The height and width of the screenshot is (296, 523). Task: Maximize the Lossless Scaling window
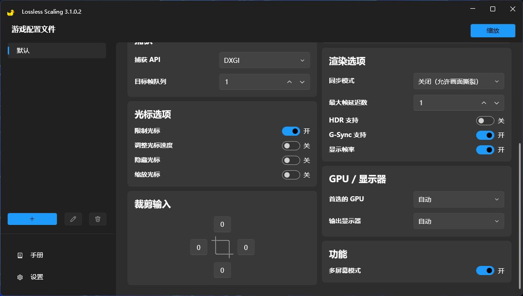pyautogui.click(x=493, y=9)
